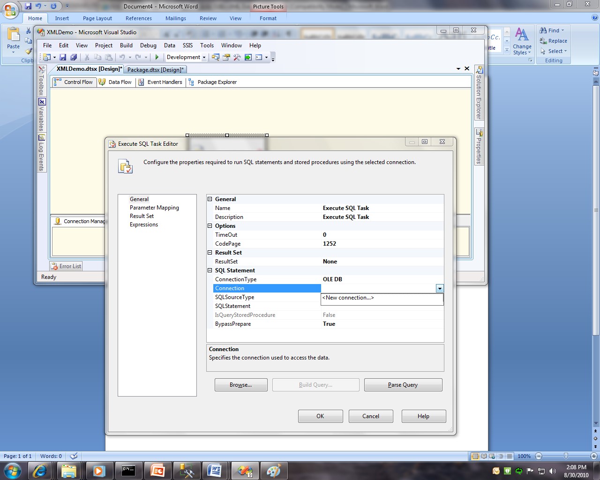Click Replace in Word Editing group
600x480 pixels.
point(553,41)
